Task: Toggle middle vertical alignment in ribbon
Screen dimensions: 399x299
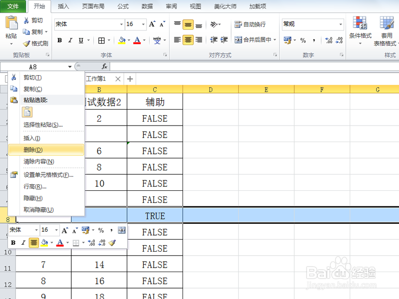Action: tap(188, 24)
